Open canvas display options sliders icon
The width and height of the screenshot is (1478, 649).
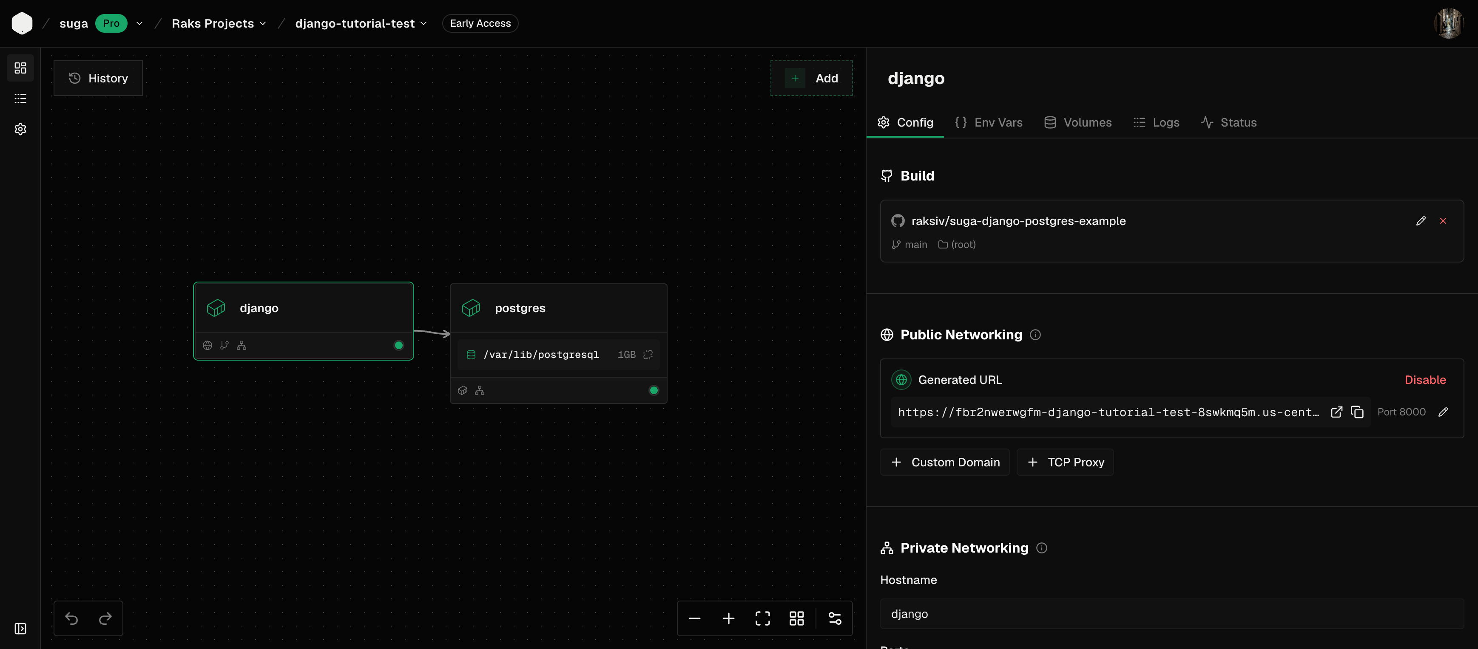[x=835, y=618]
